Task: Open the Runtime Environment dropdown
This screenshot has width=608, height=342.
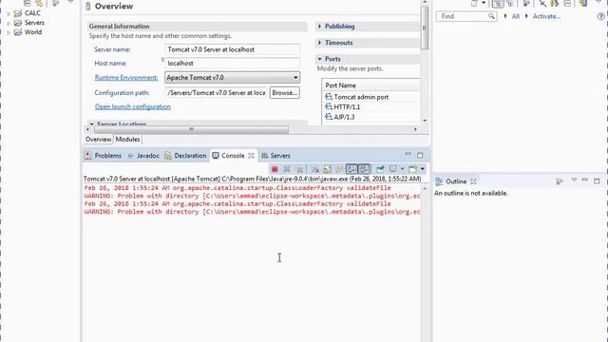Action: click(x=295, y=78)
